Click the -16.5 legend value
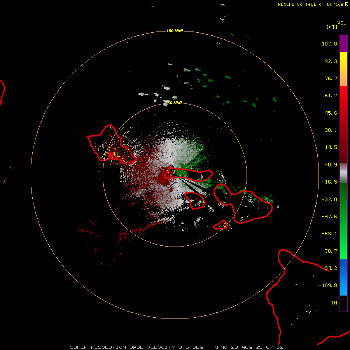 click(329, 182)
